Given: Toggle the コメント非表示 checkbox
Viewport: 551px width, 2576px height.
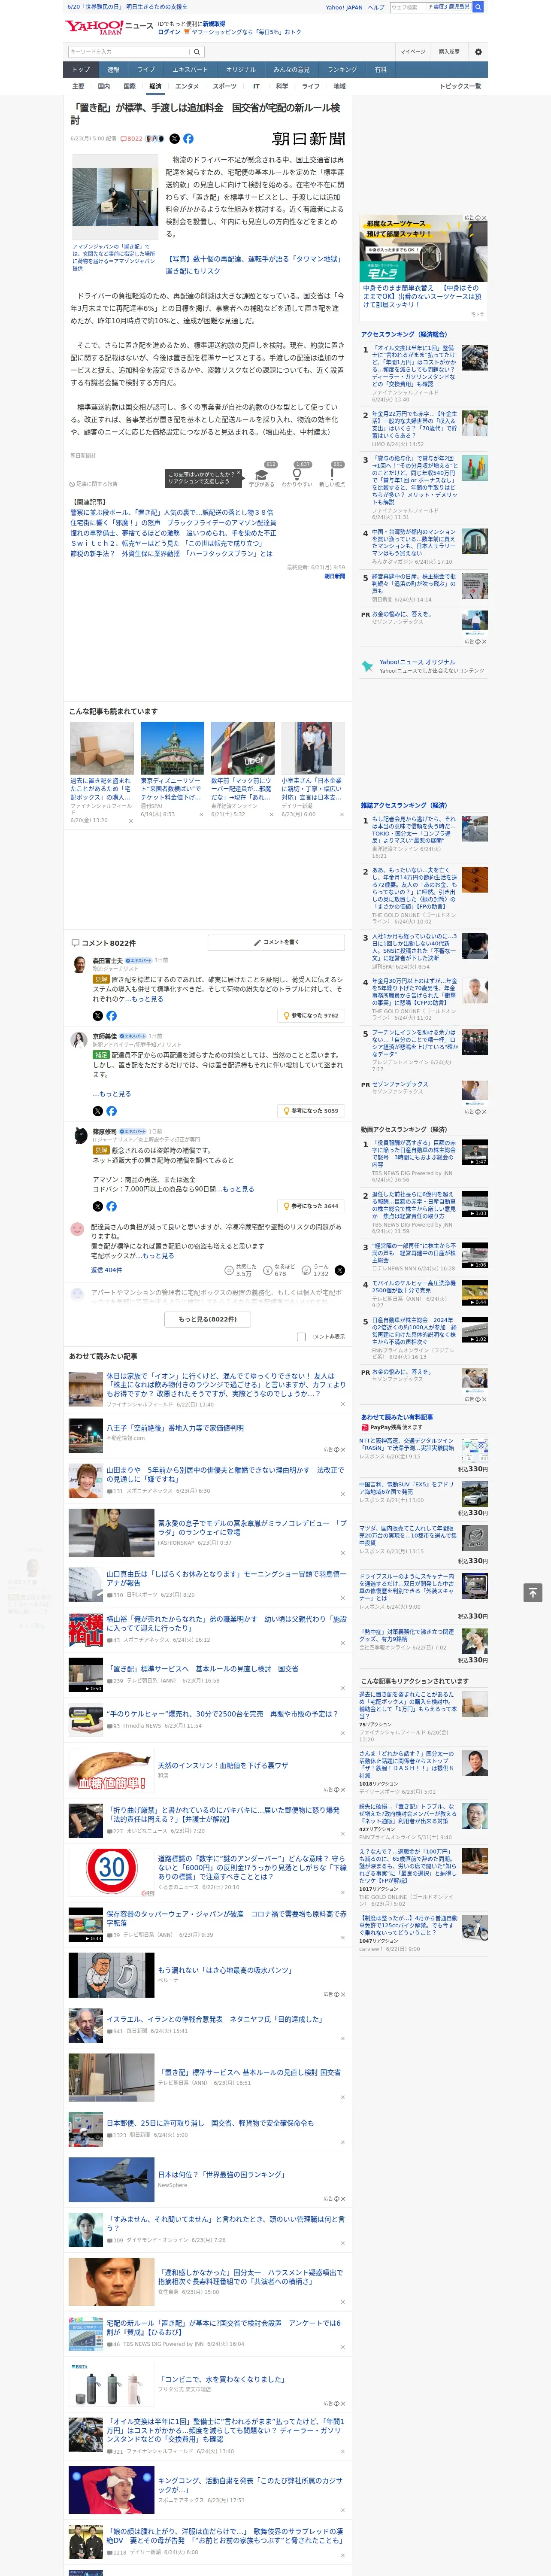Looking at the screenshot, I should (x=301, y=1336).
